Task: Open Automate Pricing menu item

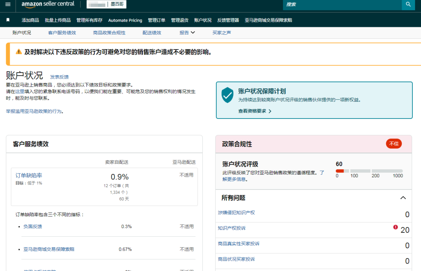Action: pyautogui.click(x=125, y=20)
